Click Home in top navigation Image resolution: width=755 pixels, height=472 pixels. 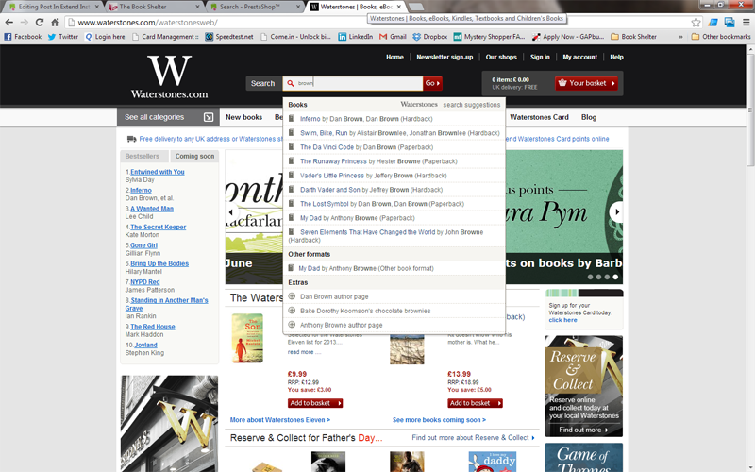394,57
